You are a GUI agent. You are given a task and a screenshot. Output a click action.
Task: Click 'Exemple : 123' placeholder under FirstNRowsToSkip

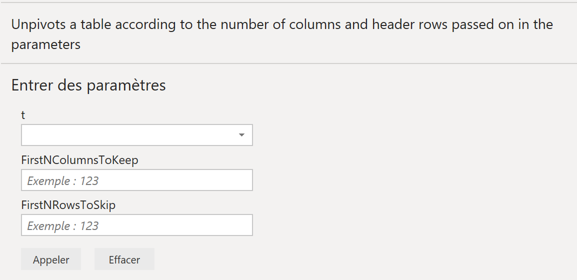click(62, 225)
